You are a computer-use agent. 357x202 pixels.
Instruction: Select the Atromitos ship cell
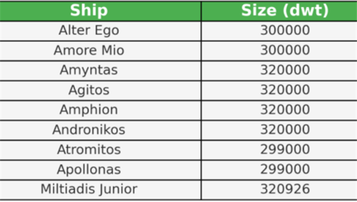100,150
